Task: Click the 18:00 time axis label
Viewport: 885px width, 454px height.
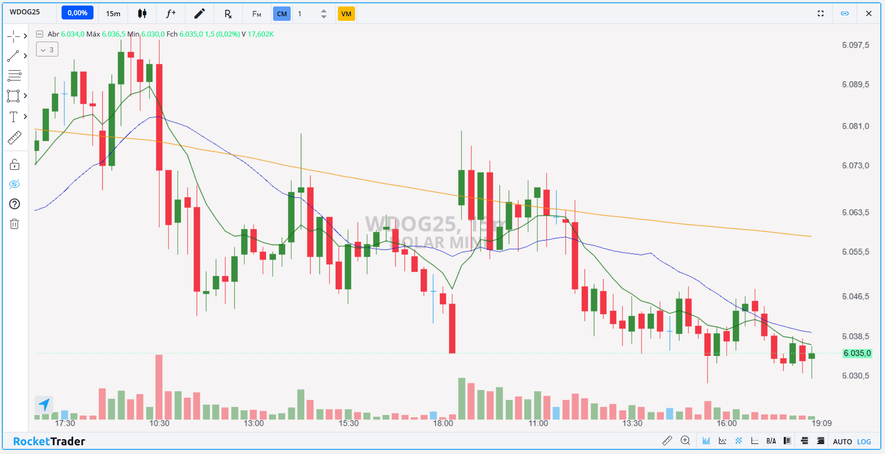Action: 443,423
